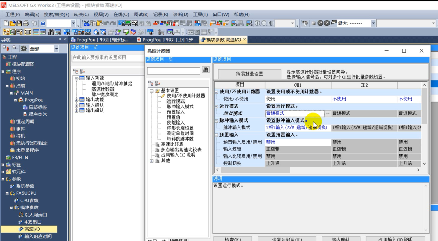438x241 pixels.
Task: Open the 诊断(D) menu
Action: 181,14
